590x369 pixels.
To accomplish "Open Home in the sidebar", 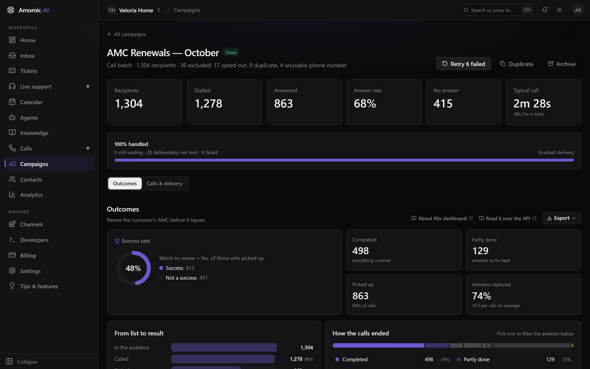I will [x=49, y=40].
